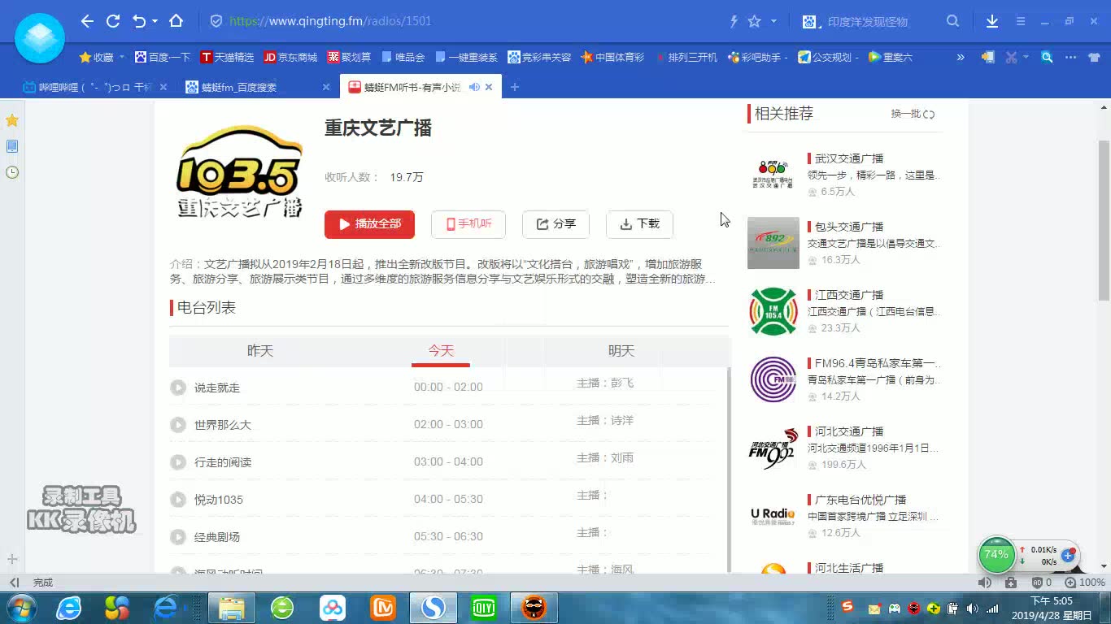Click the 重庆文艺广播 103.5 logo image

[239, 171]
